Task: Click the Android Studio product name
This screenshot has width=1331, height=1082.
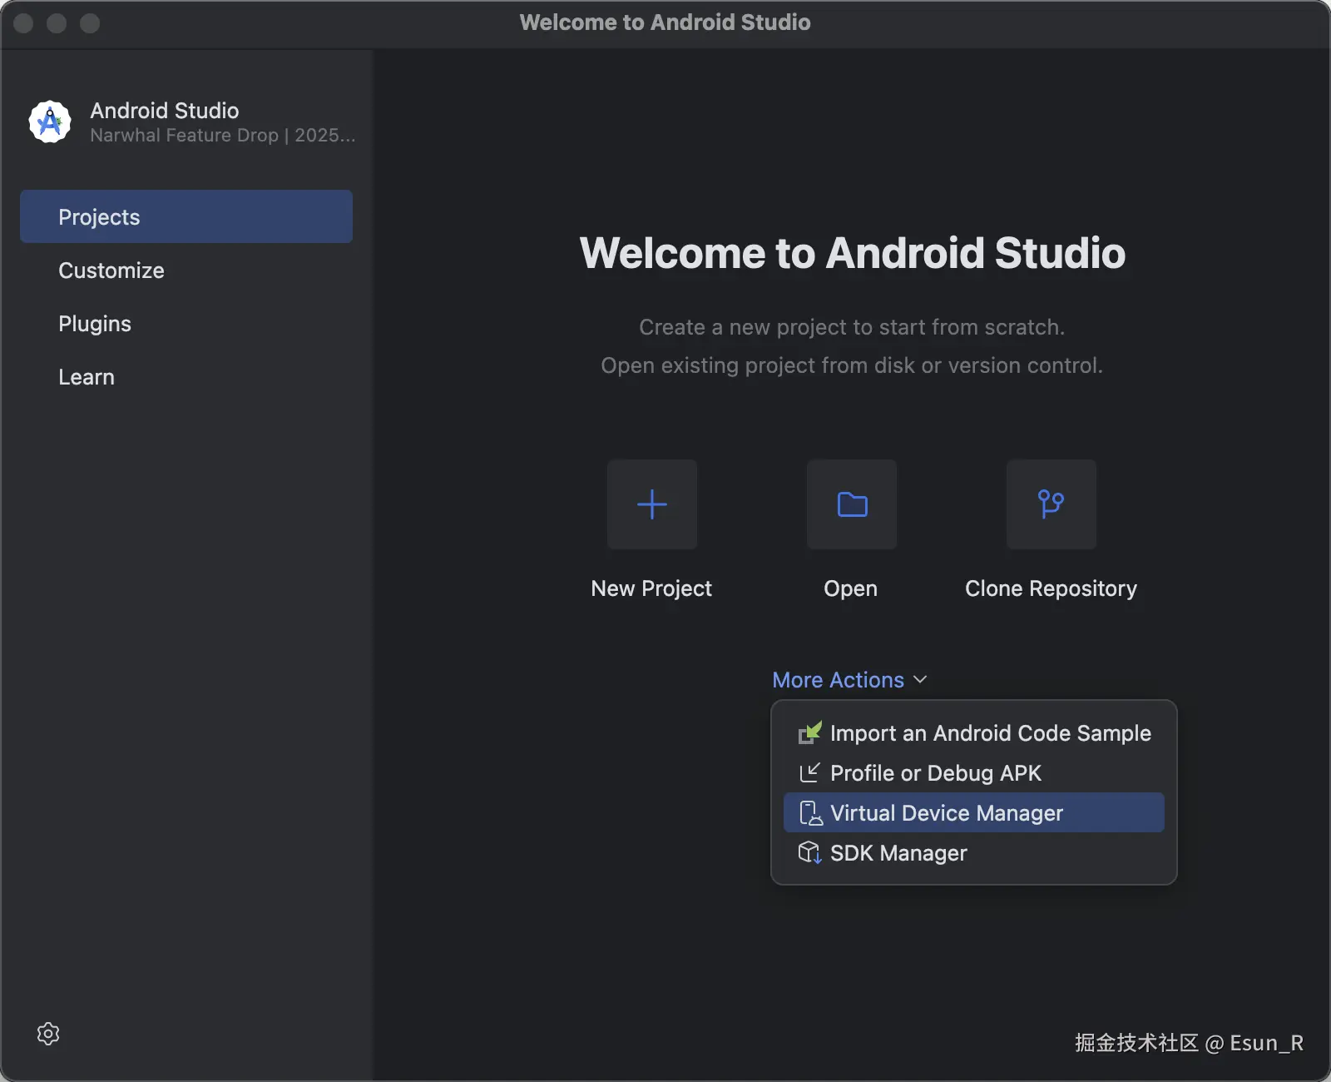Action: click(165, 111)
